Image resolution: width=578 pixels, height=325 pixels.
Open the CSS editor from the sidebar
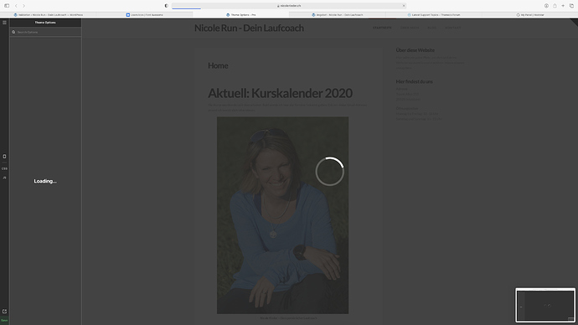pyautogui.click(x=4, y=168)
